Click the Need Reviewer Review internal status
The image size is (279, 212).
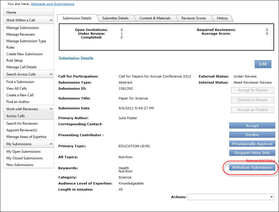point(253,82)
